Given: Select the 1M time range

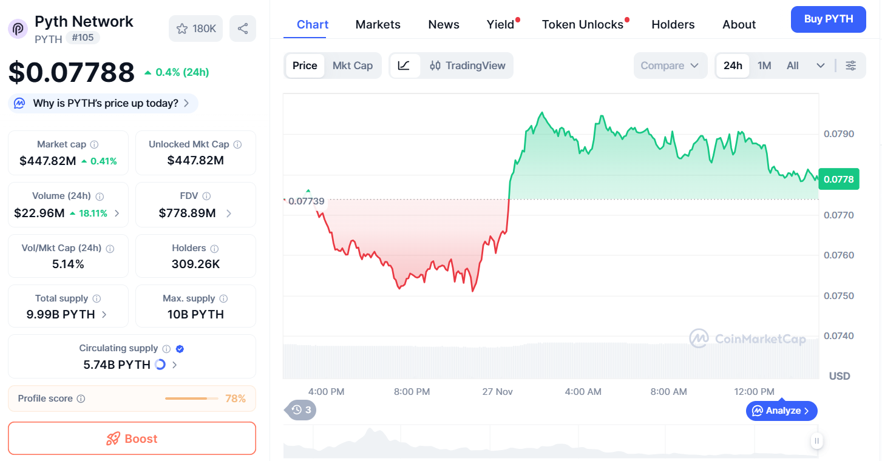Looking at the screenshot, I should pos(764,66).
